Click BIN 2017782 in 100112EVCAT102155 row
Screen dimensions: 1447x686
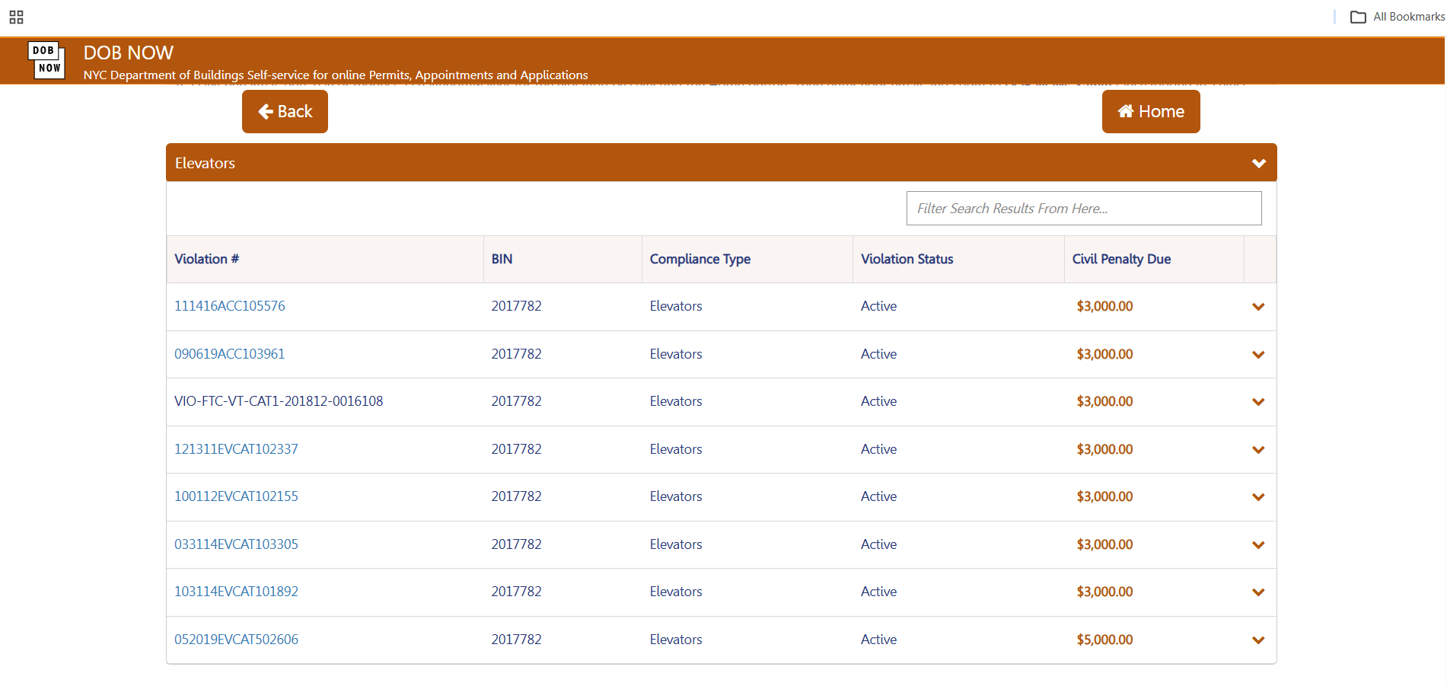click(x=516, y=496)
